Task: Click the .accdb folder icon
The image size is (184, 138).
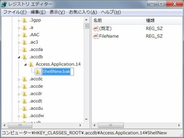Action: pyautogui.click(x=25, y=57)
